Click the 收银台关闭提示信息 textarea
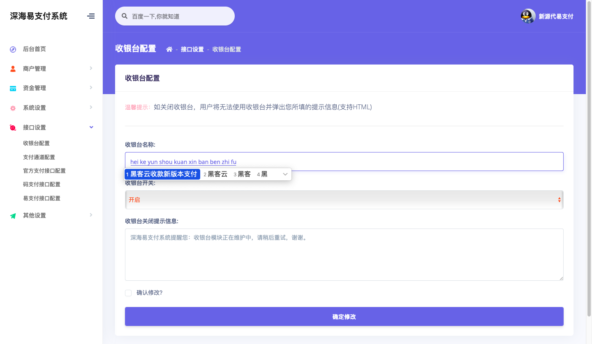 [x=344, y=254]
